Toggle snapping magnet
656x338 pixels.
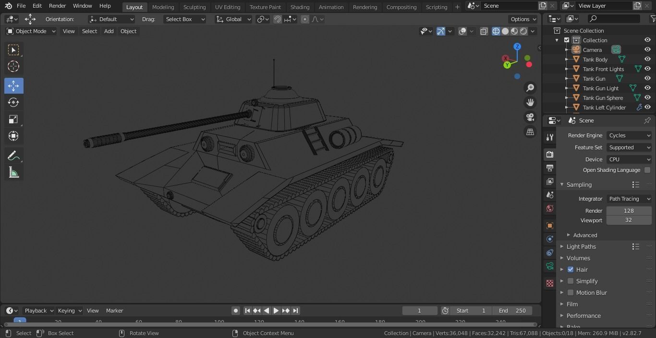[x=278, y=19]
